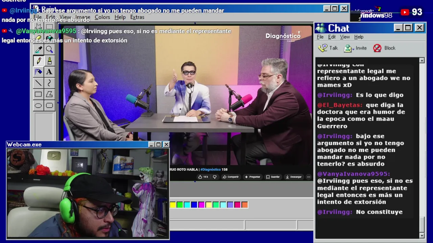Viewport: 433px width, 243px height.
Task: Open the File menu in Chat window
Action: point(320,37)
